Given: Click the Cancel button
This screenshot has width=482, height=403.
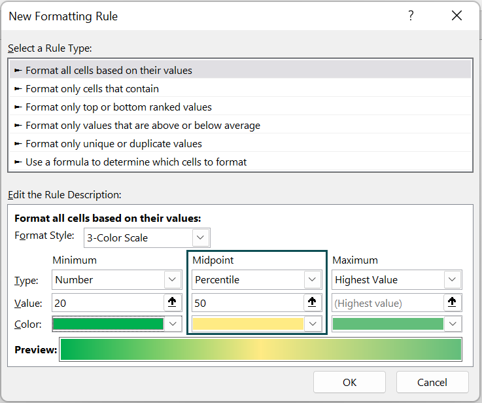Looking at the screenshot, I should (432, 382).
